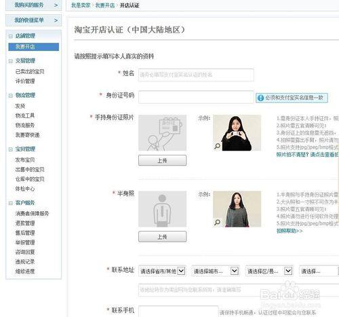Click the 宝贝管理 section header
The image size is (339, 317).
point(25,149)
